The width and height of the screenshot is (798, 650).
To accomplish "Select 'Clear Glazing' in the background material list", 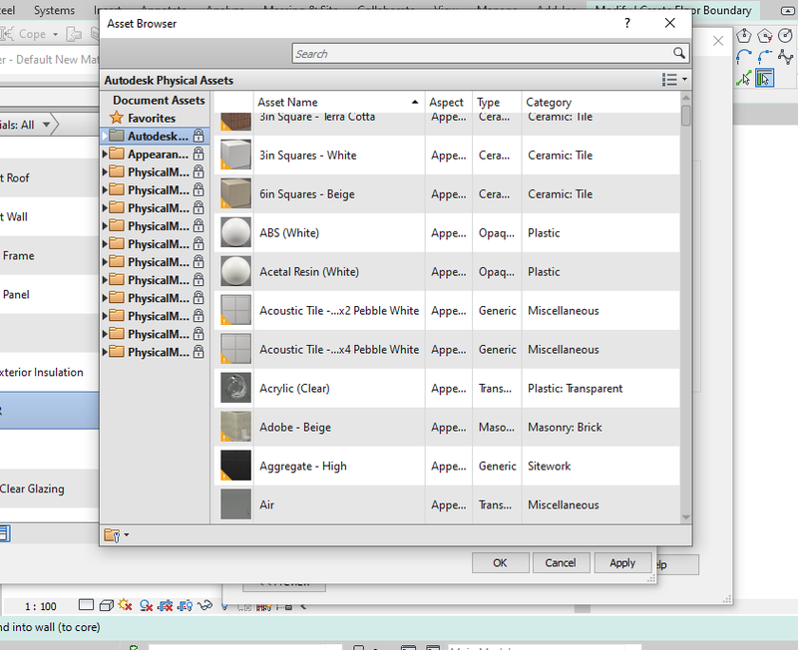I will click(32, 488).
